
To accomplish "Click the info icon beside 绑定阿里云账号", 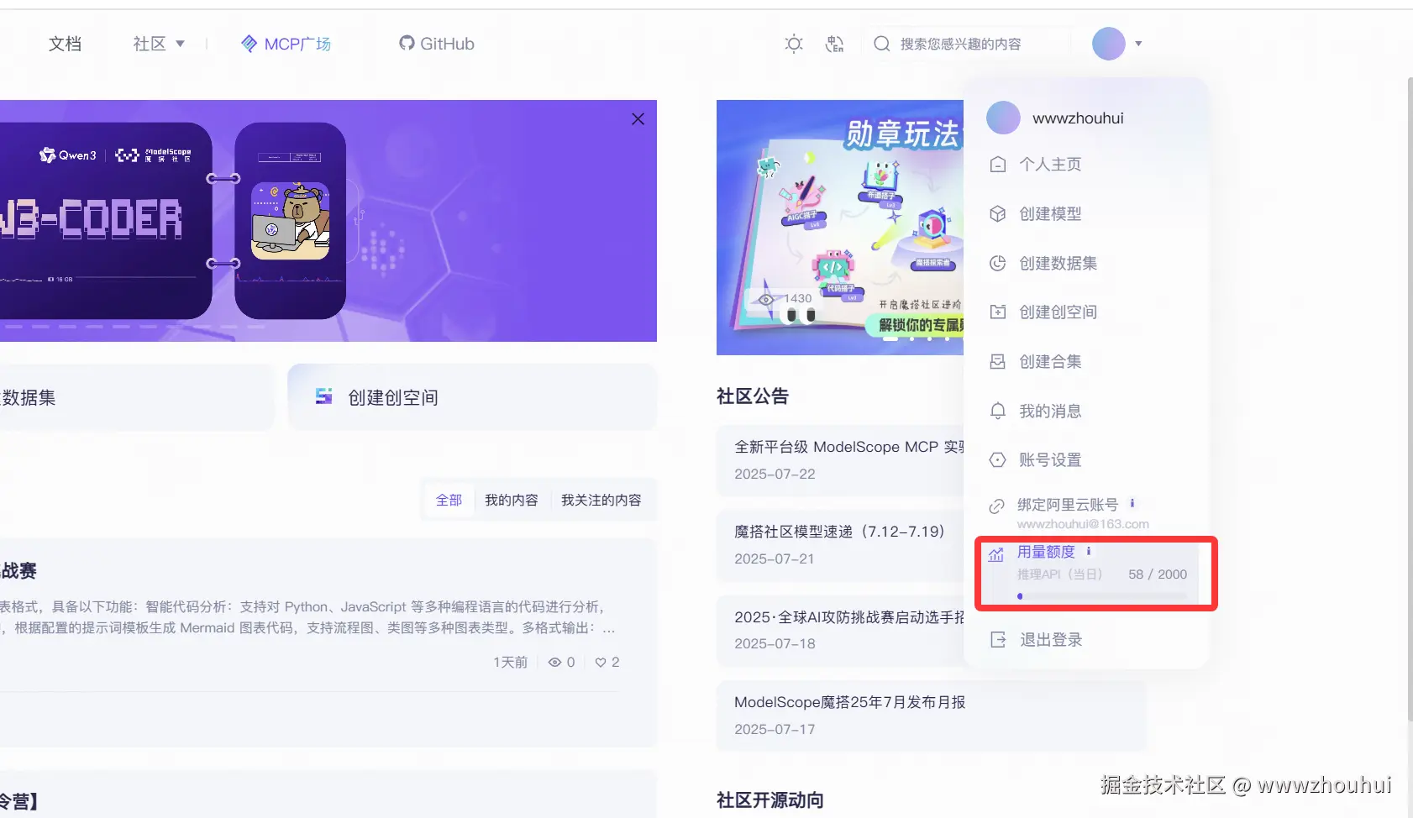I will (1132, 504).
